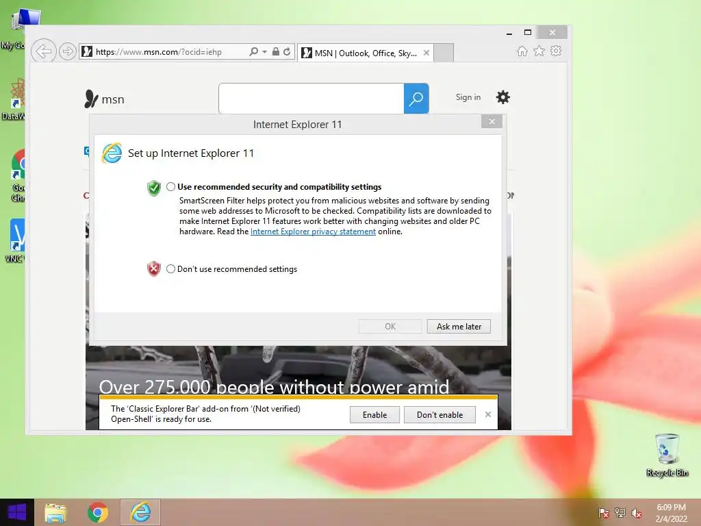Open Favorites with the star icon
The image size is (701, 526).
pos(539,51)
